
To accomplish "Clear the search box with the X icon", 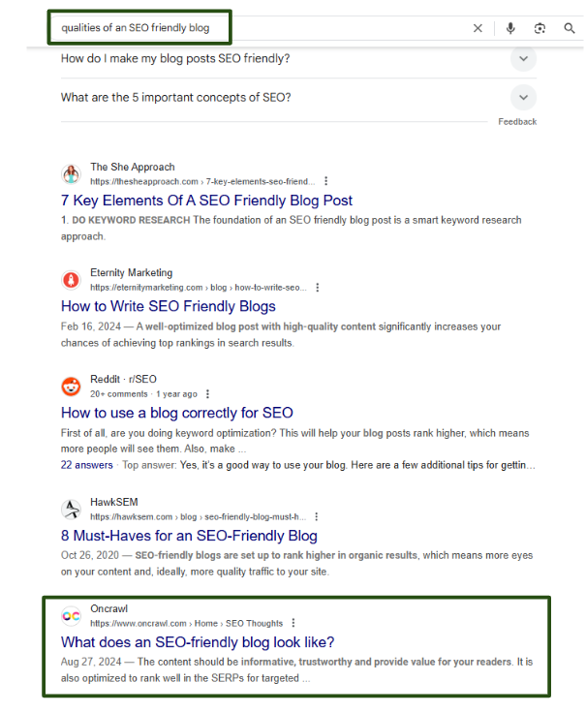I will pyautogui.click(x=478, y=28).
